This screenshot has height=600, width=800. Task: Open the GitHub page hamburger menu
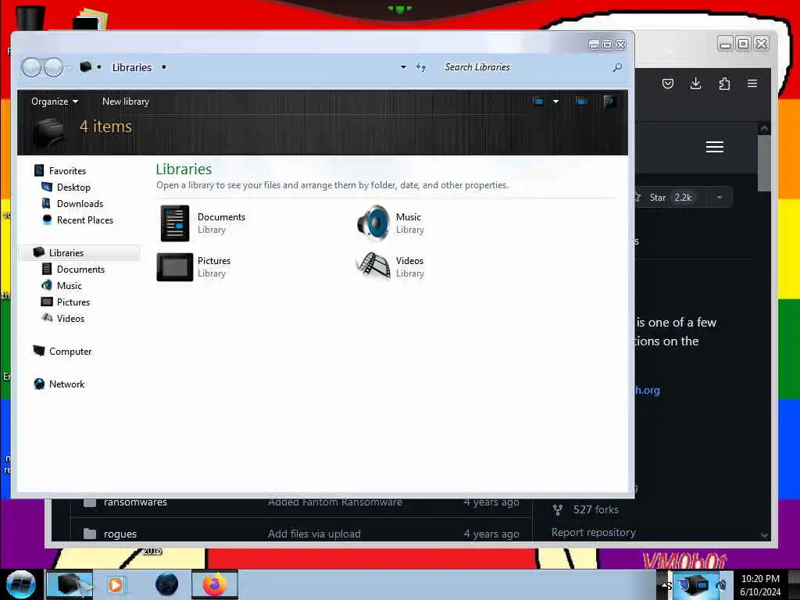coord(715,147)
